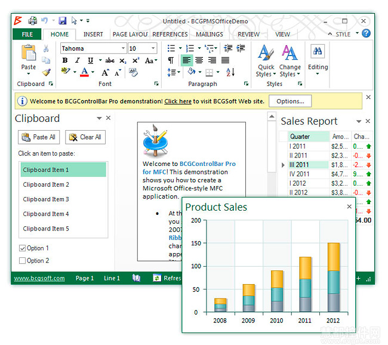This screenshot has width=388, height=345.
Task: Click the blue Help question mark icon
Action: [366, 33]
